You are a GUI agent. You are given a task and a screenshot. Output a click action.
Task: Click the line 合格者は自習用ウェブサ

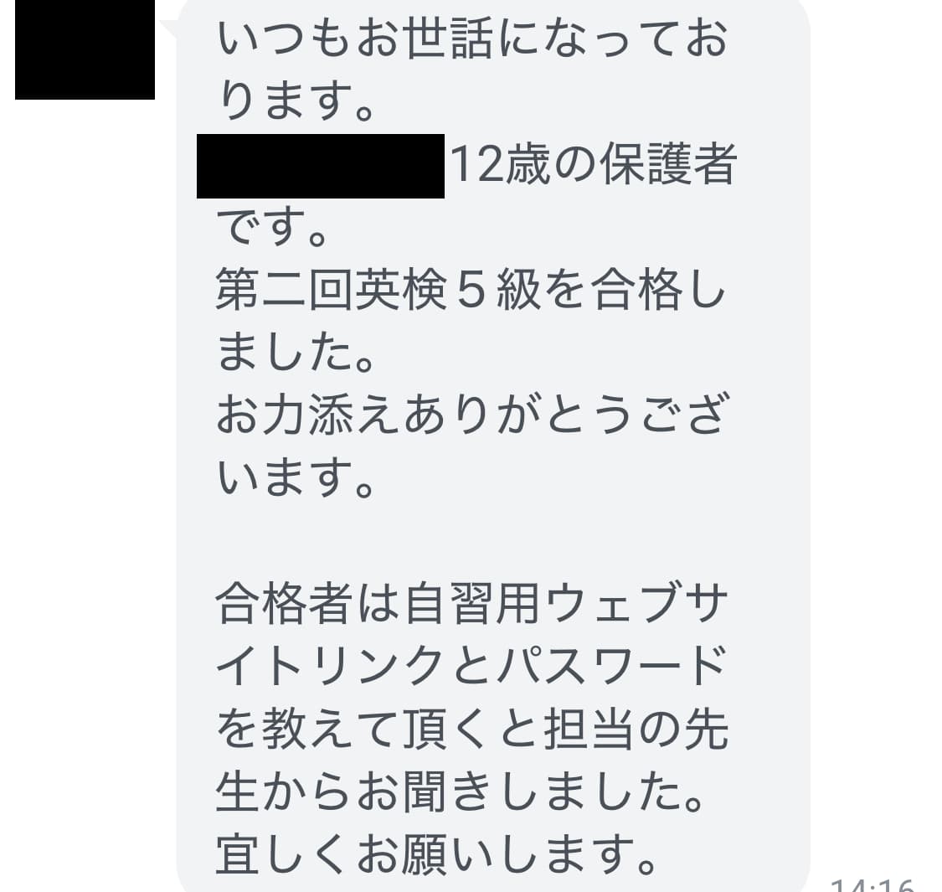click(x=471, y=604)
